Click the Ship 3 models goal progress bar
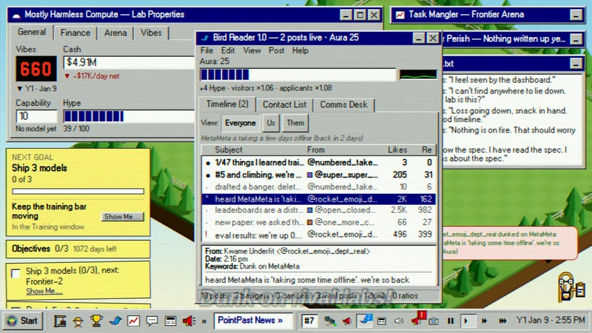This screenshot has height=333, width=592. (78, 191)
